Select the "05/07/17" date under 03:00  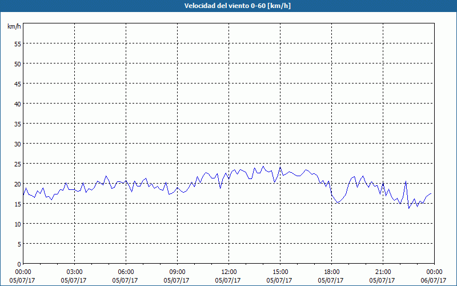(74, 280)
